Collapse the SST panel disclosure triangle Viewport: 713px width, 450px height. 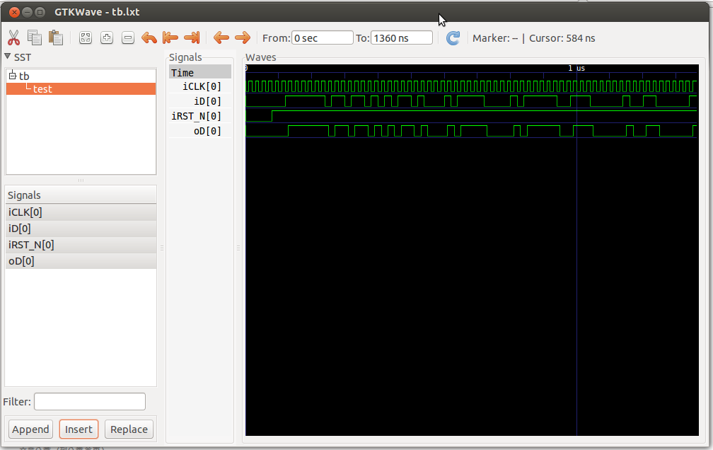click(x=8, y=57)
